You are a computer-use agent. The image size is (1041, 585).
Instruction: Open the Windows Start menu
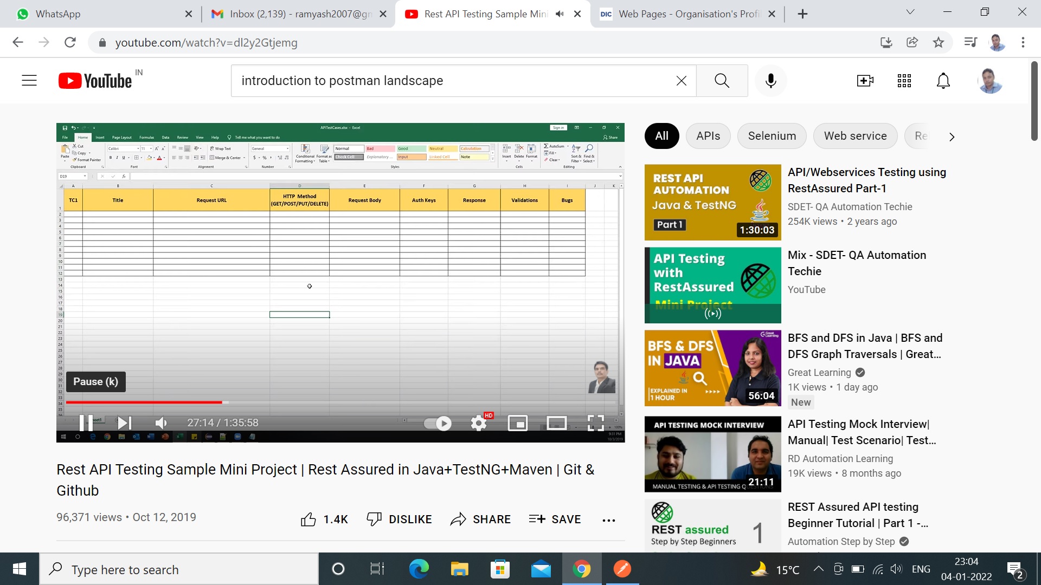[20, 569]
